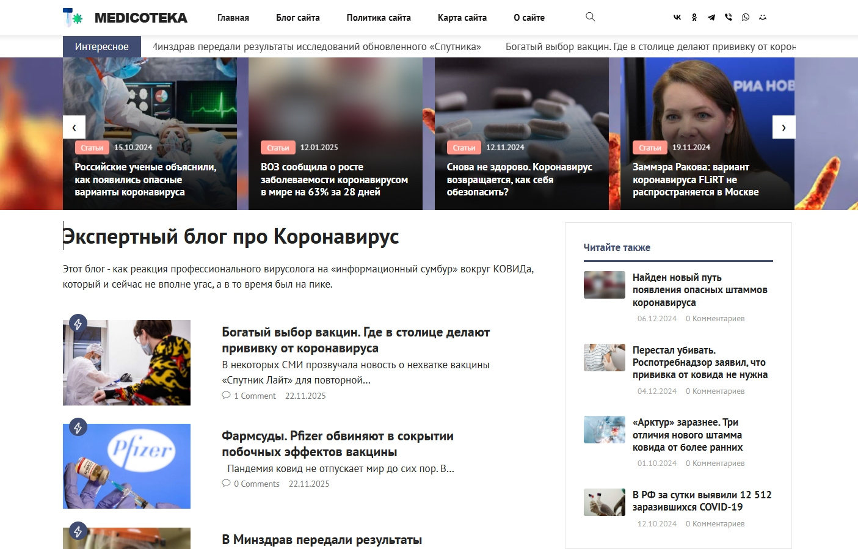This screenshot has width=858, height=549.
Task: Open slide "ВОЗ сообщила о росте заболеваемости"
Action: pos(334,180)
